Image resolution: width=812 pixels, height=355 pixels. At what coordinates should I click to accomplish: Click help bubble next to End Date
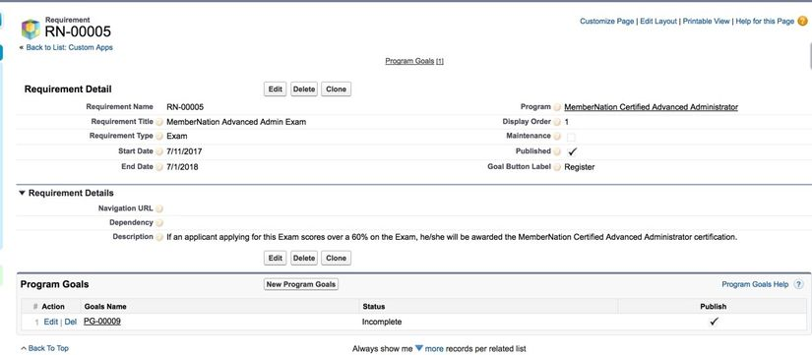(159, 167)
